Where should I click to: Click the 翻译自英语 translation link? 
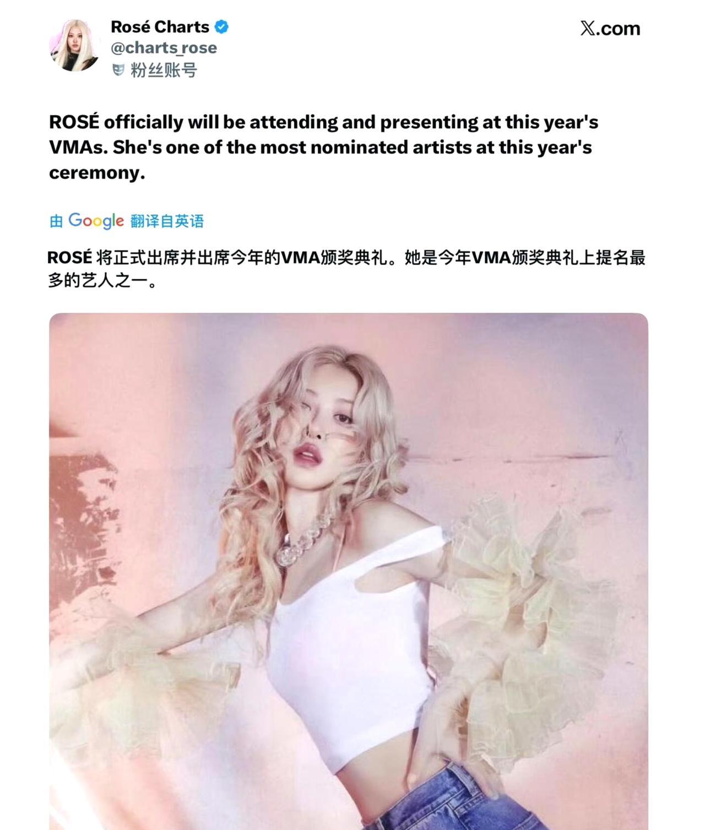[167, 221]
